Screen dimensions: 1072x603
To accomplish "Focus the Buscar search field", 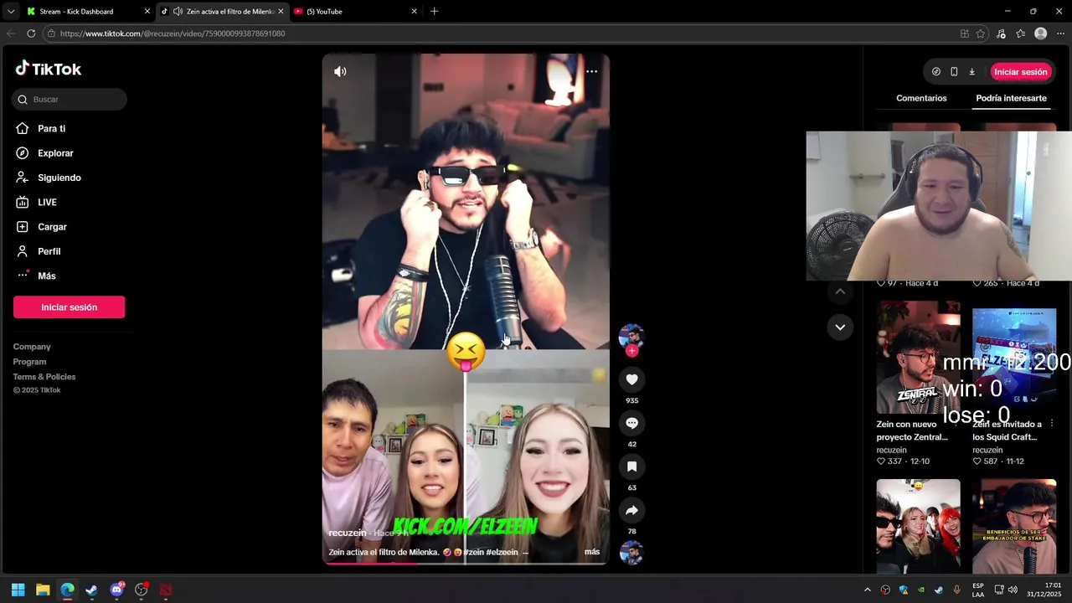I will coord(70,99).
